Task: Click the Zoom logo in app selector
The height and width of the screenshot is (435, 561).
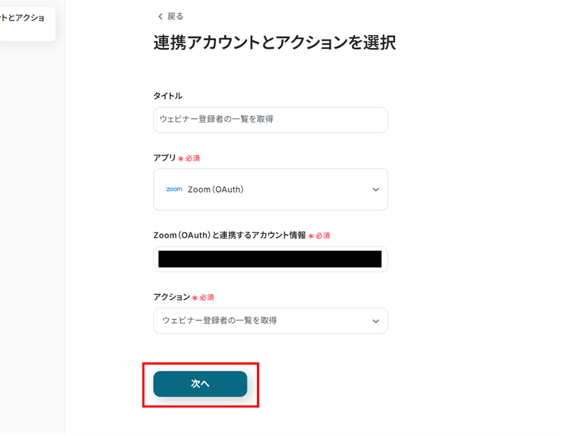Action: [x=174, y=189]
